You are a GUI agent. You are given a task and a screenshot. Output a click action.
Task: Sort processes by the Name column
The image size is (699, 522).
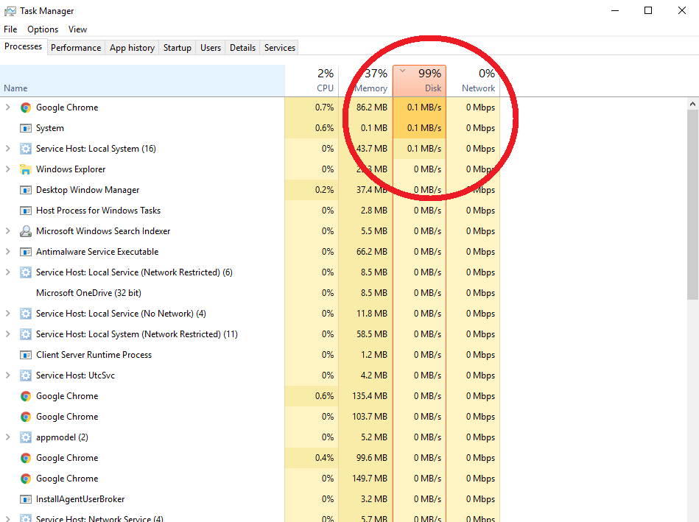pyautogui.click(x=142, y=81)
